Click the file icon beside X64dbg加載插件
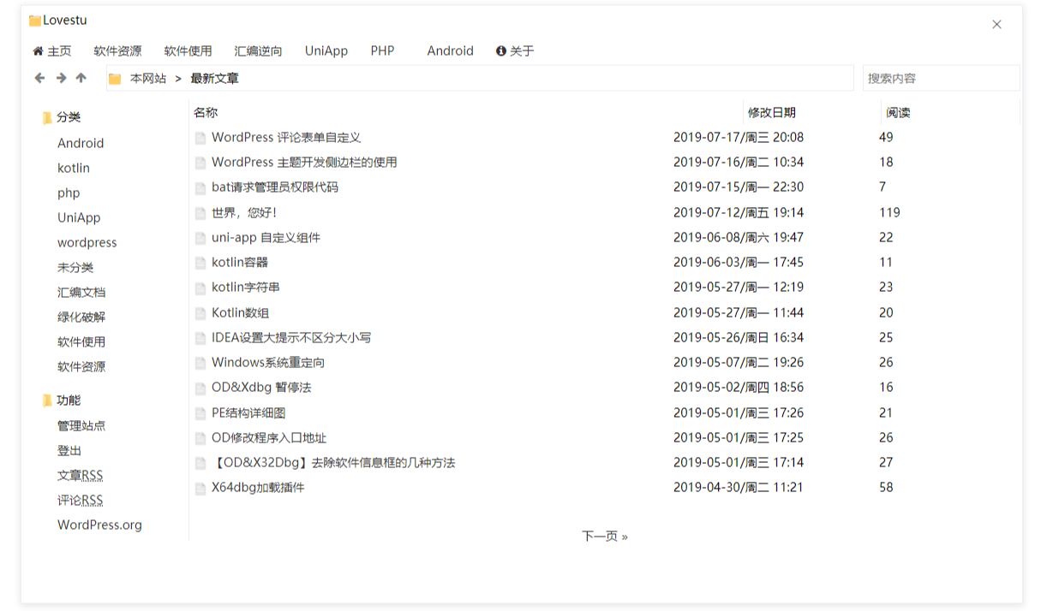Viewport: 1047px width, 611px height. (200, 488)
